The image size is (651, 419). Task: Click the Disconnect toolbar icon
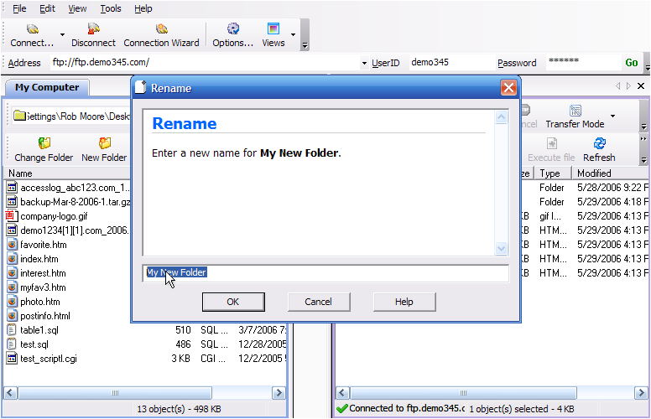point(93,29)
